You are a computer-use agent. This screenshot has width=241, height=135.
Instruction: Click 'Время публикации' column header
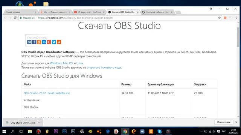[161, 84]
